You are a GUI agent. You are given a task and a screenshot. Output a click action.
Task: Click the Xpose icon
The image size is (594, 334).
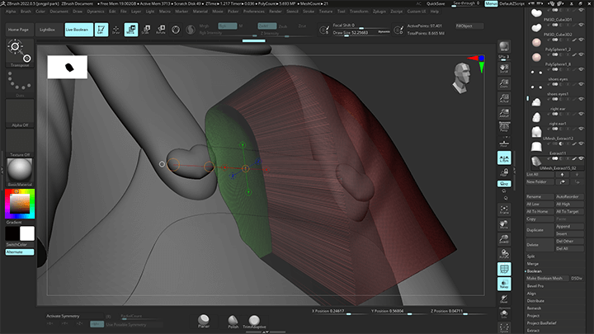(504, 327)
